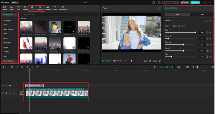Open the Effects tab
This screenshot has height=114, width=217.
[x=32, y=8]
